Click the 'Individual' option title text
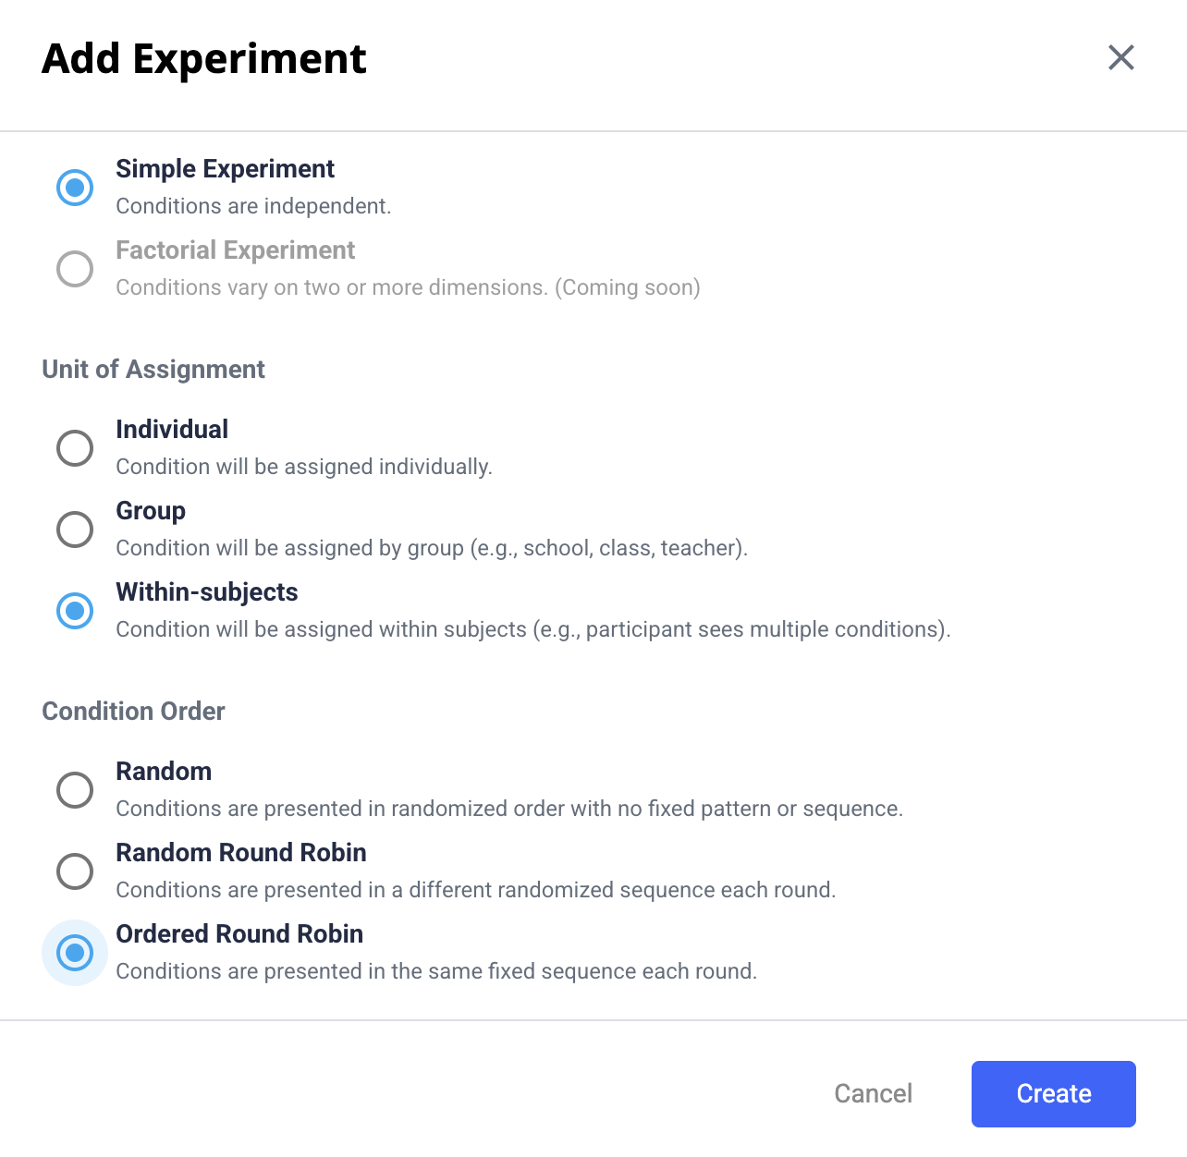This screenshot has width=1187, height=1157. (172, 430)
